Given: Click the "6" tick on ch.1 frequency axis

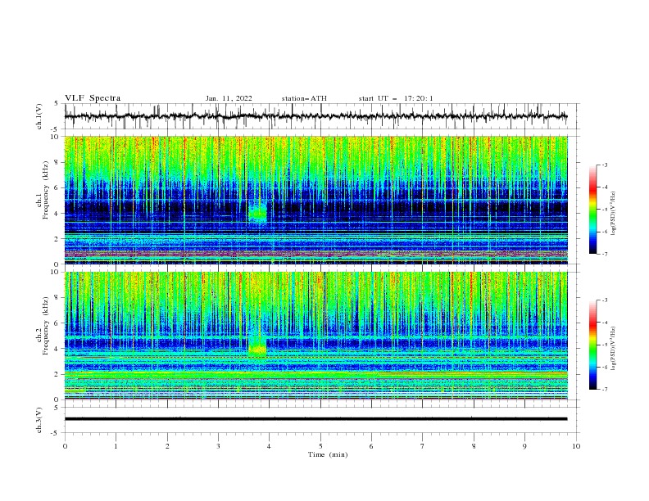Looking at the screenshot, I should coord(57,187).
